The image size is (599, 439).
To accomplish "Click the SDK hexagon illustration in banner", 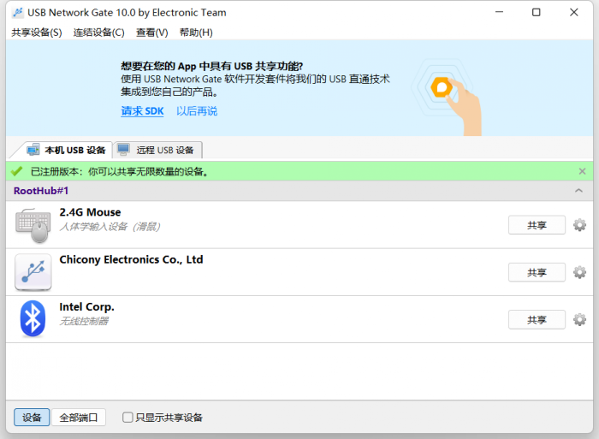I will pos(442,87).
